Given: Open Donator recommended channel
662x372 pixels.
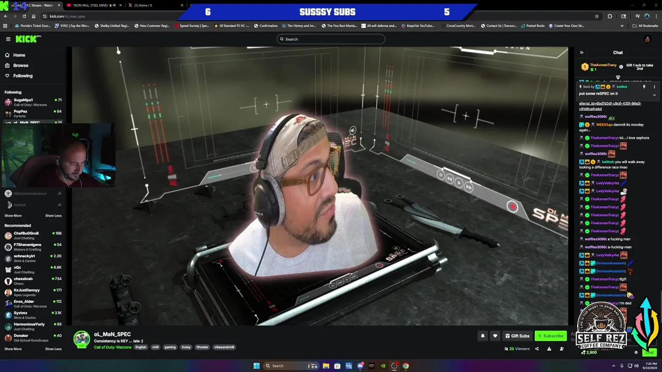Looking at the screenshot, I should pyautogui.click(x=33, y=337).
